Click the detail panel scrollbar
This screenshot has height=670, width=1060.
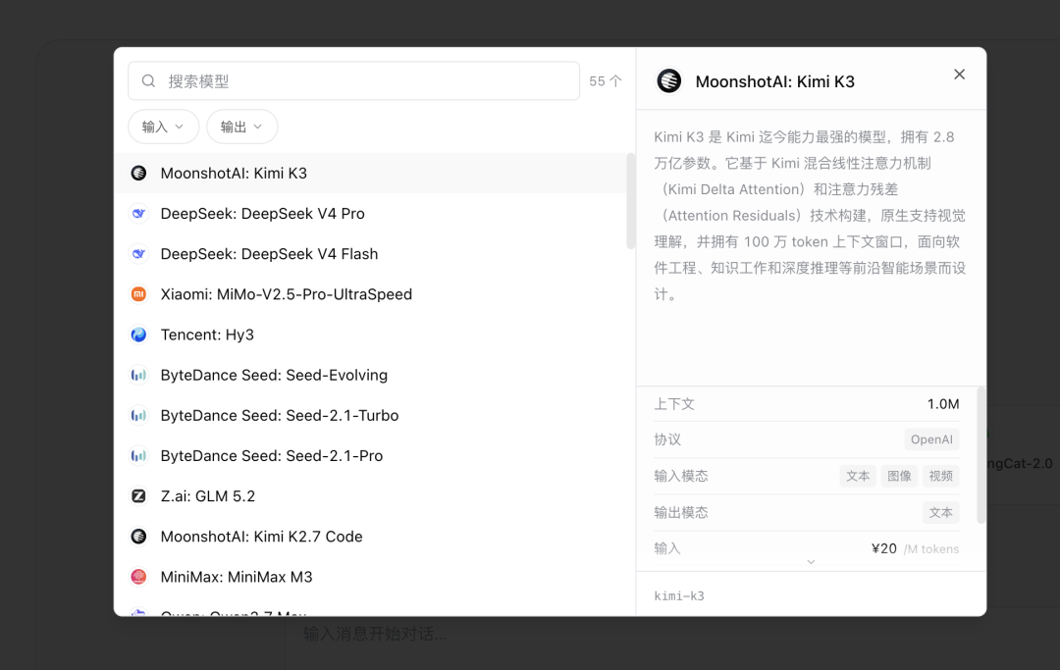[980, 456]
